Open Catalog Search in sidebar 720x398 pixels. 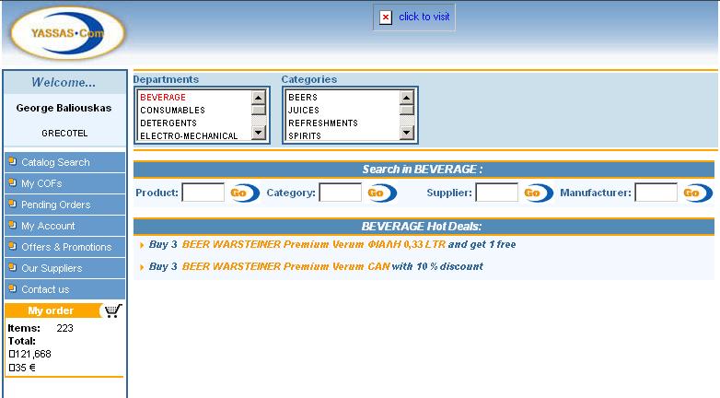(64, 162)
